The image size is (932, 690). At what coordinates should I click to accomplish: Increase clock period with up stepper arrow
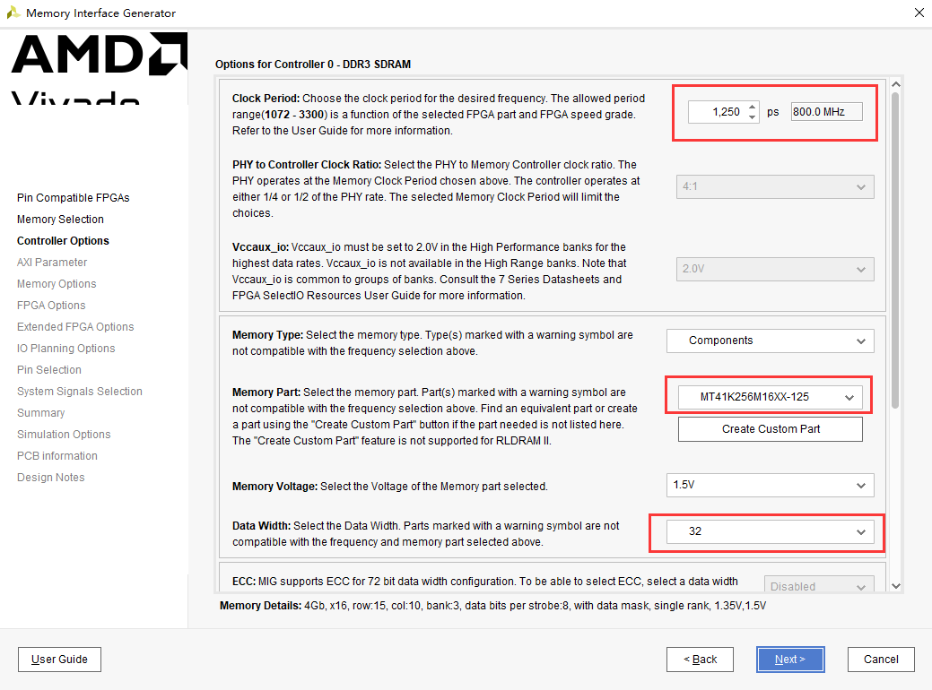(x=752, y=107)
